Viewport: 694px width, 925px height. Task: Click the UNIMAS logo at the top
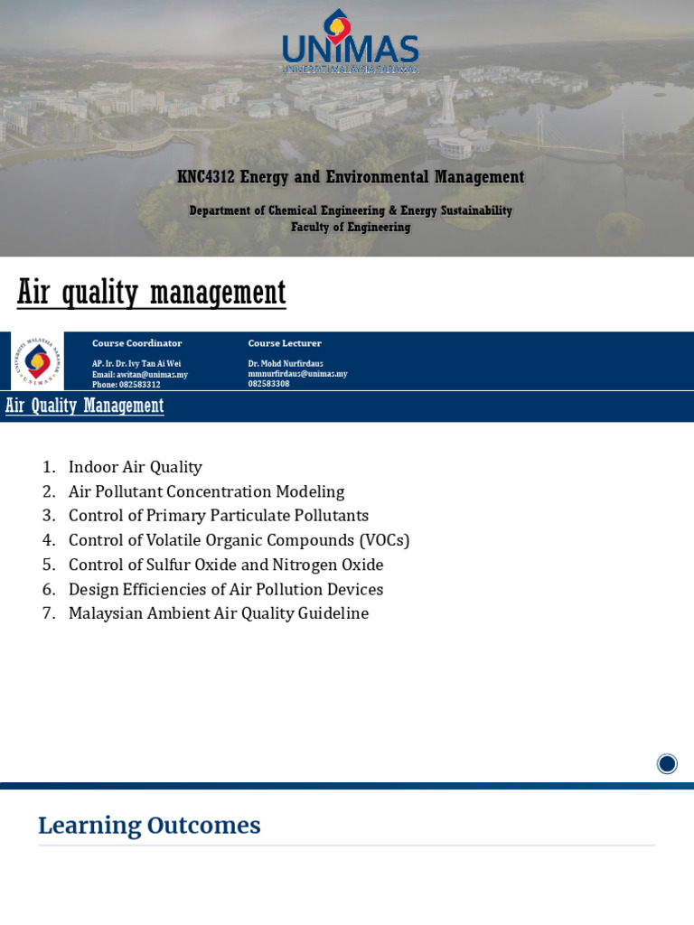[x=351, y=42]
